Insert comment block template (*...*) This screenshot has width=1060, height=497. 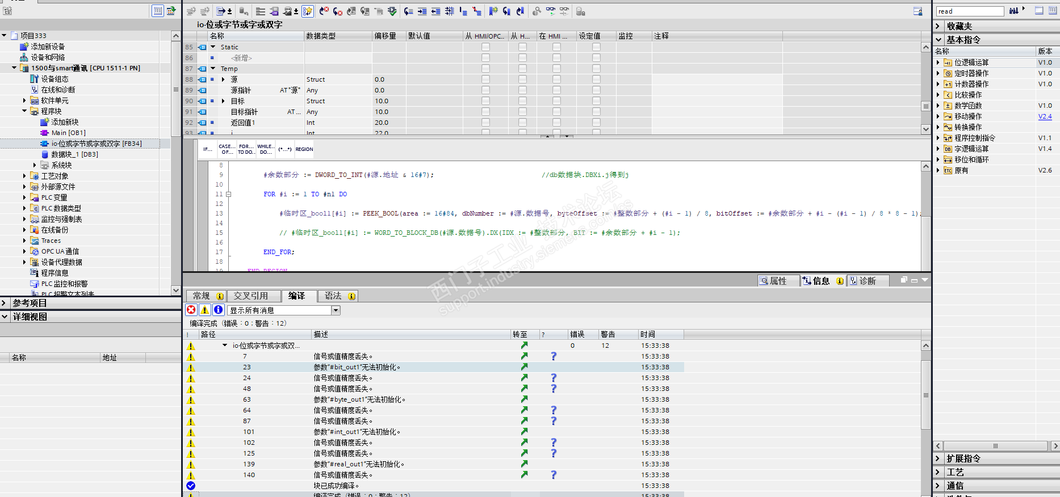pos(284,149)
